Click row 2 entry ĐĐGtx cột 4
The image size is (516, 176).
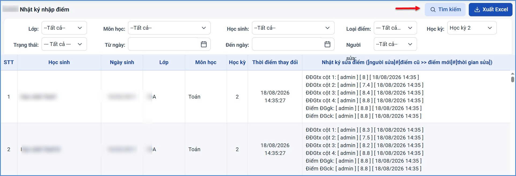(x=365, y=153)
